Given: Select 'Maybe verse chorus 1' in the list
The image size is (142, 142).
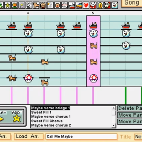Looking at the screenshot, I should (51, 117).
